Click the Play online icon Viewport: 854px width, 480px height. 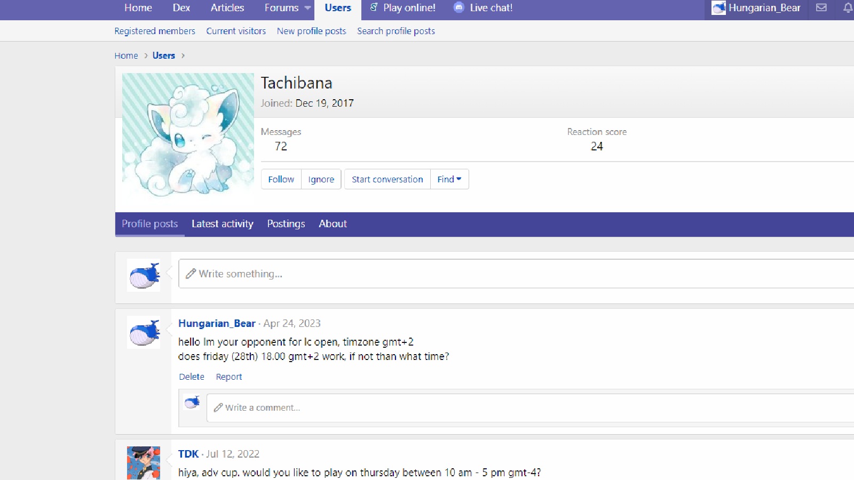[x=374, y=7]
